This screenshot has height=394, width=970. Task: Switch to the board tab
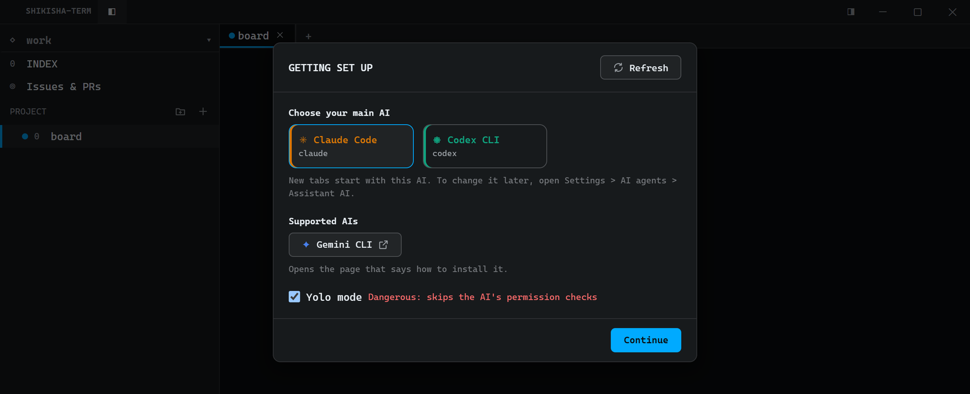tap(253, 36)
